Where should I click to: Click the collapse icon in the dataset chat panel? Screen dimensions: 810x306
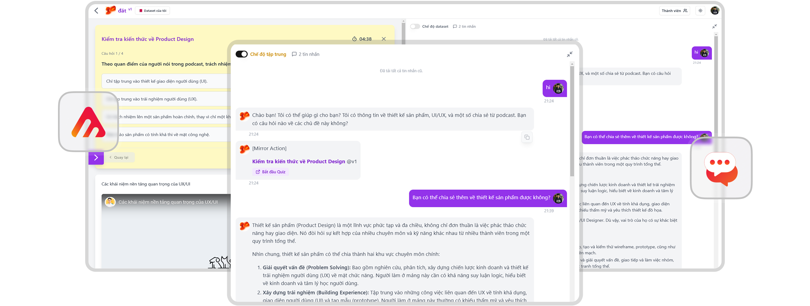(714, 26)
